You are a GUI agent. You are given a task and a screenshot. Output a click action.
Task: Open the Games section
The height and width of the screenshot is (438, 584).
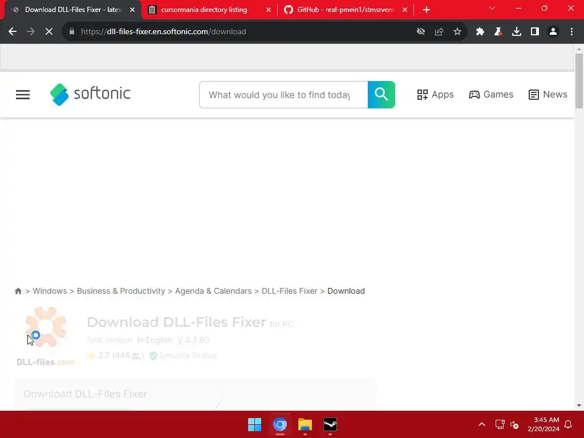491,95
